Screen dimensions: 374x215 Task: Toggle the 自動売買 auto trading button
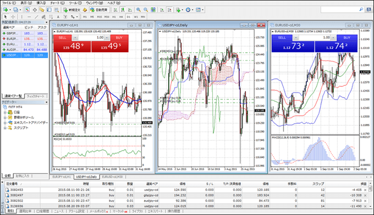pyautogui.click(x=99, y=10)
